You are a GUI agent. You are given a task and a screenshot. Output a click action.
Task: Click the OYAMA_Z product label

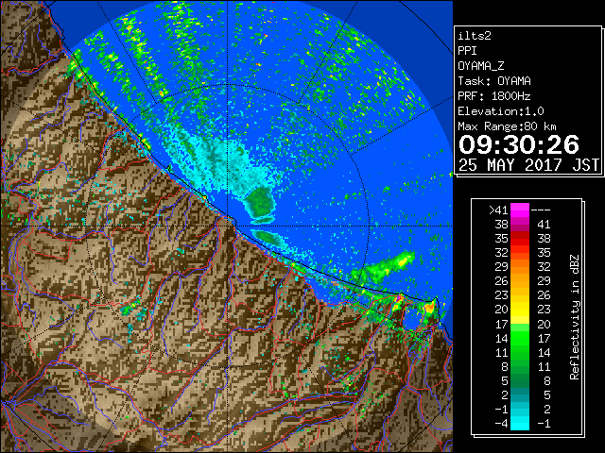point(481,66)
